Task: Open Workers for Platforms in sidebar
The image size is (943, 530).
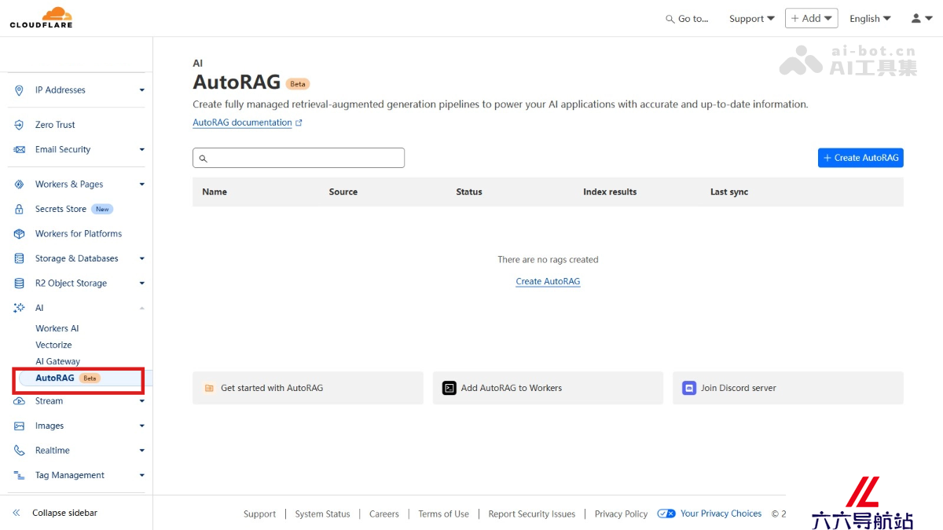Action: coord(79,234)
